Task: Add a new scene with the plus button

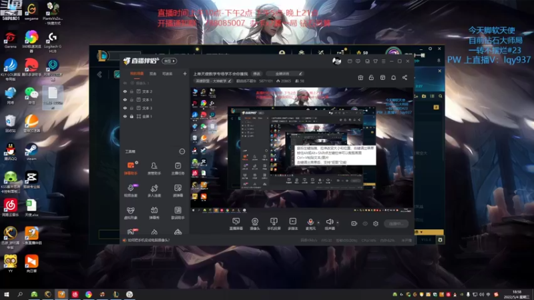Action: [185, 73]
